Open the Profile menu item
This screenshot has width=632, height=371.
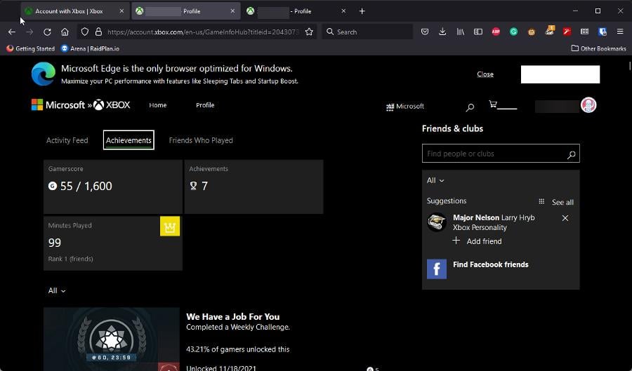click(205, 105)
